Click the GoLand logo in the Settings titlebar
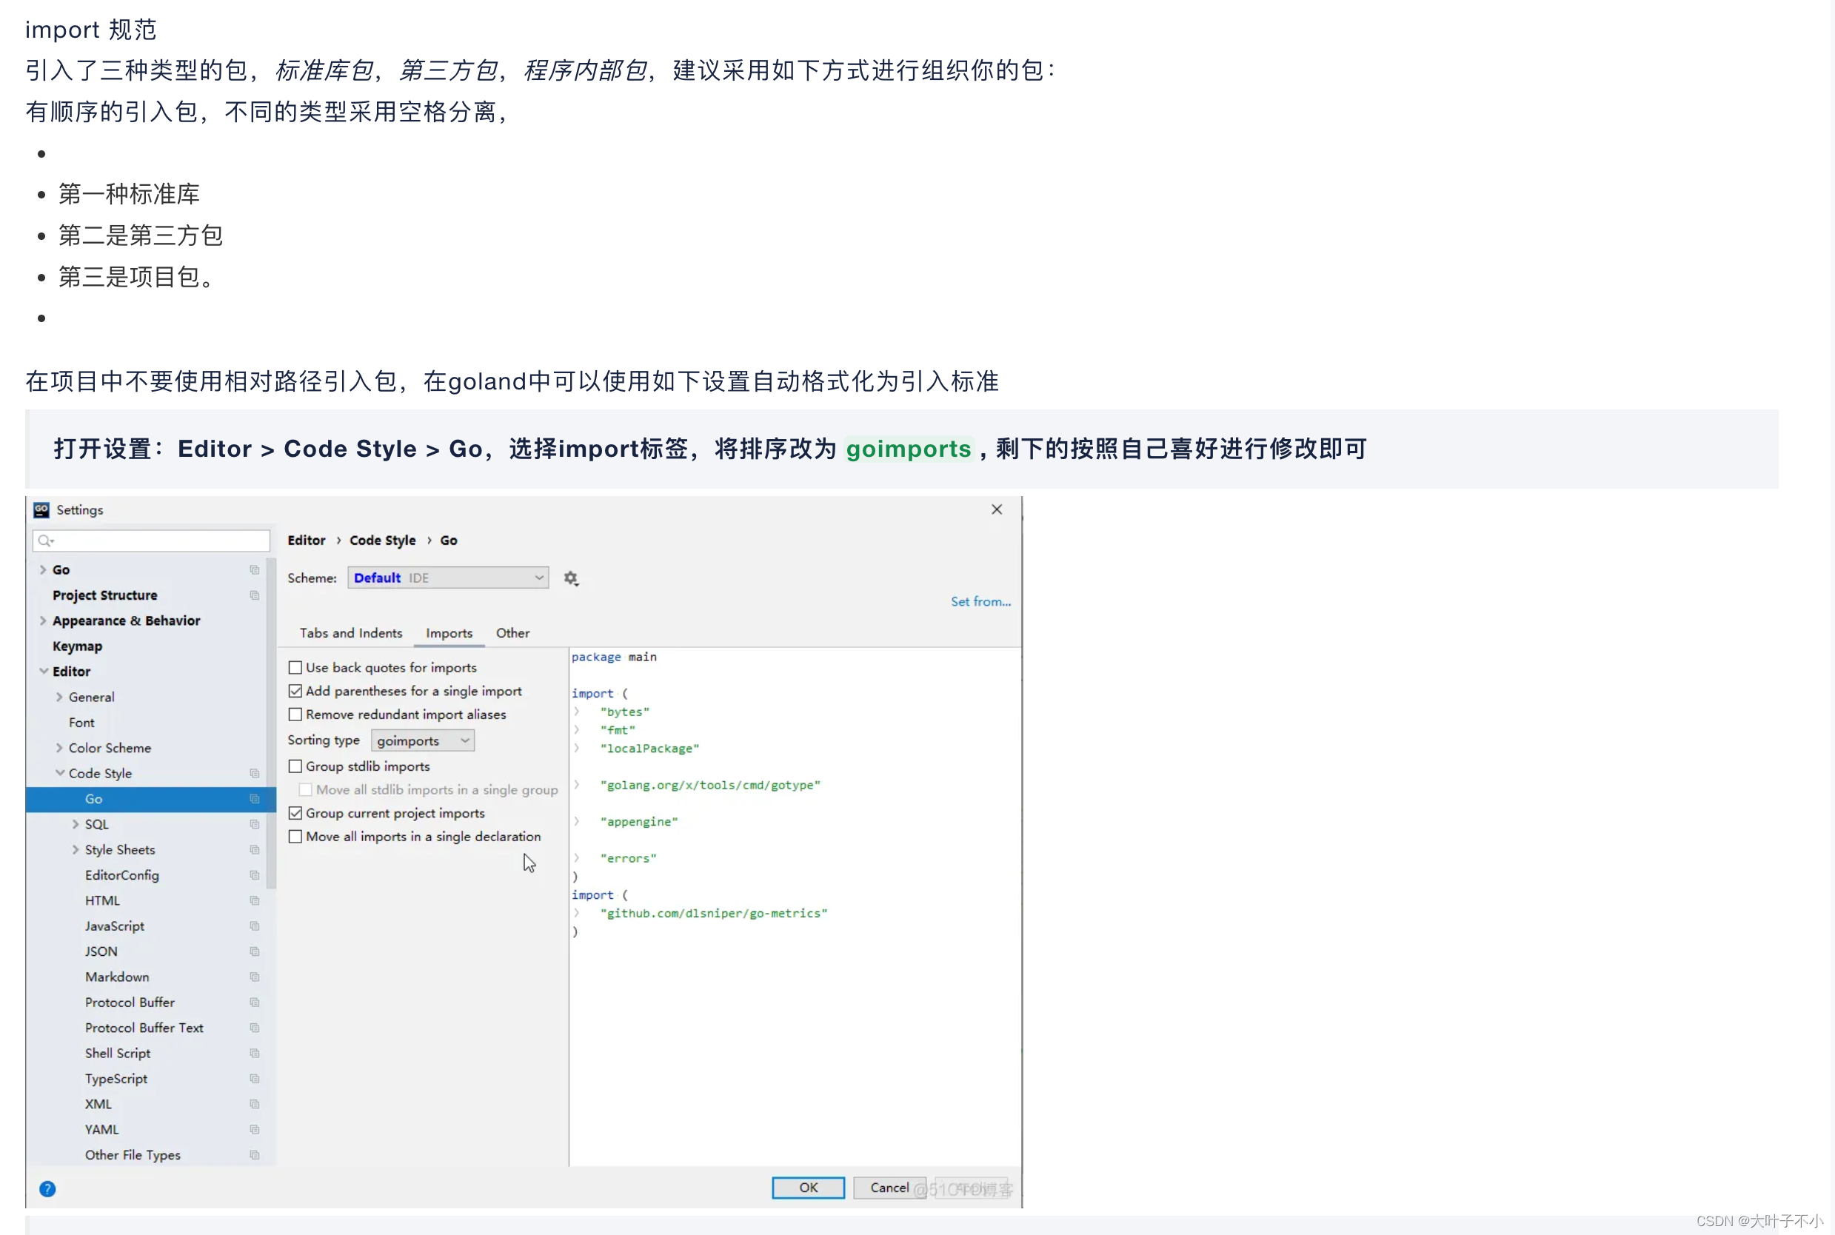The height and width of the screenshot is (1235, 1835). point(41,509)
